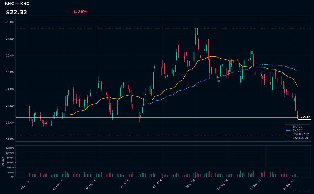Image resolution: width=314 pixels, height=194 pixels.
Task: Click the Volume axis title
Action: [3, 161]
